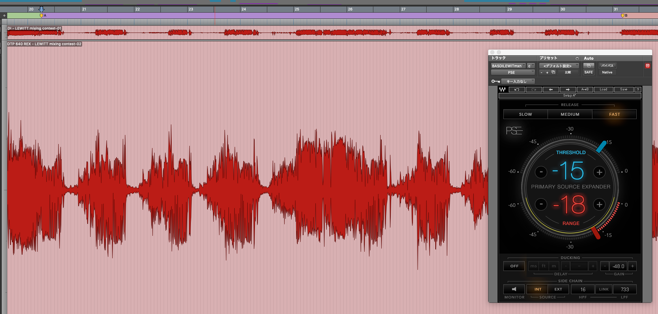Go to previous preset with left arrow
This screenshot has width=658, height=314.
551,89
